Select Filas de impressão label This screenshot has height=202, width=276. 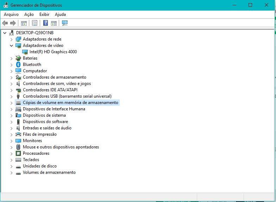pyautogui.click(x=40, y=134)
